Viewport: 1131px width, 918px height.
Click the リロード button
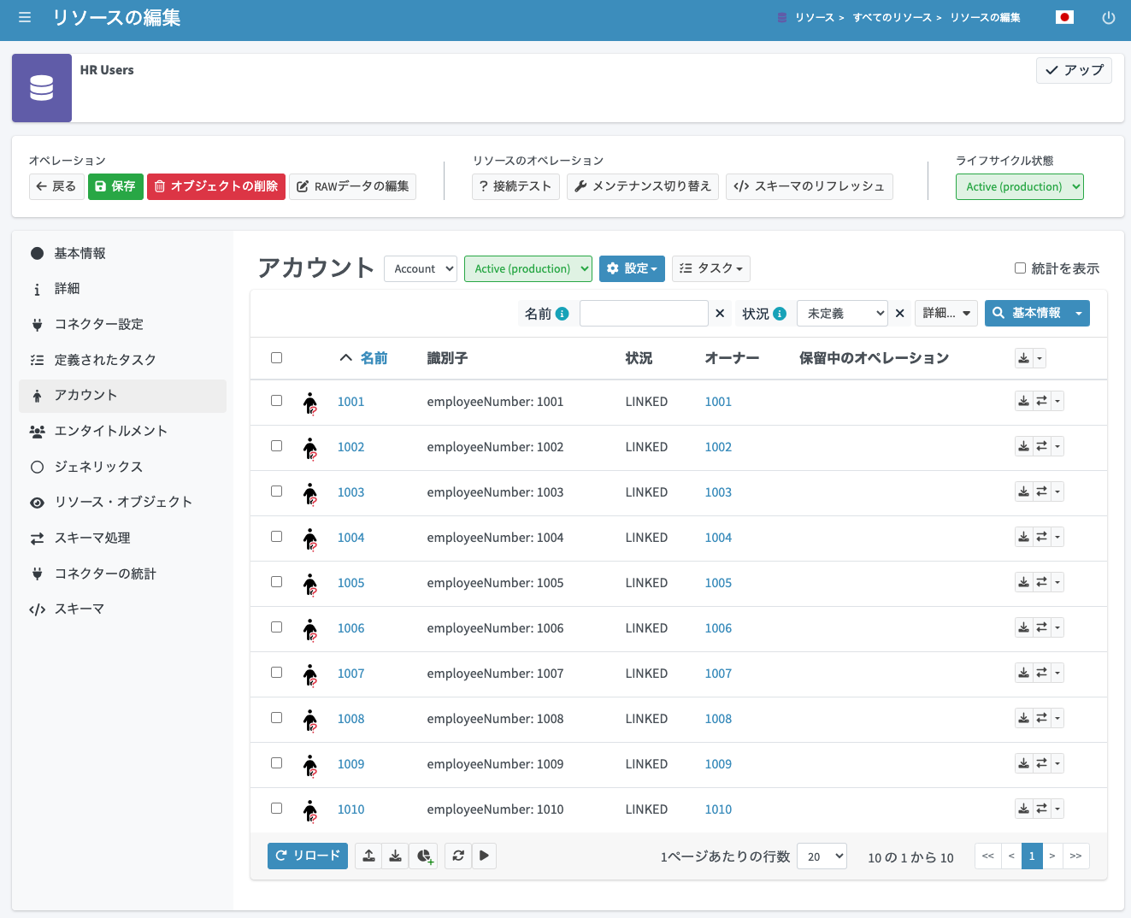point(308,856)
